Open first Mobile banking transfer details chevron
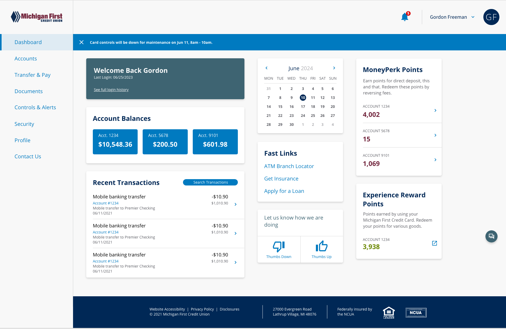 (235, 204)
